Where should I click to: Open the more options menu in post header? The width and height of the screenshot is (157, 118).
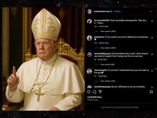[151, 11]
